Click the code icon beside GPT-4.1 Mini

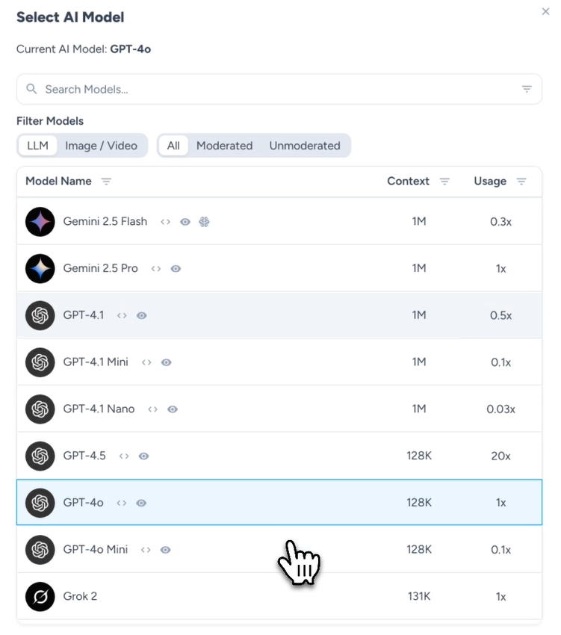coord(146,362)
